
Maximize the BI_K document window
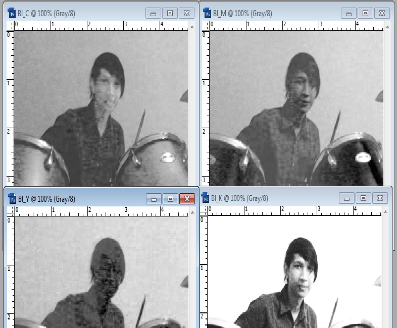pyautogui.click(x=363, y=198)
